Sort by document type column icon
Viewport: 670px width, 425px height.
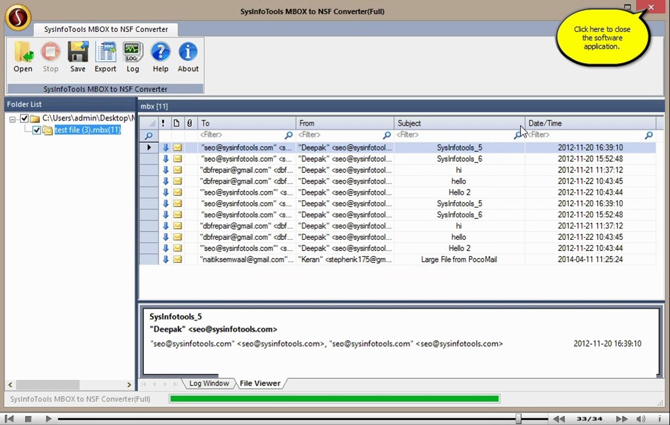(176, 123)
